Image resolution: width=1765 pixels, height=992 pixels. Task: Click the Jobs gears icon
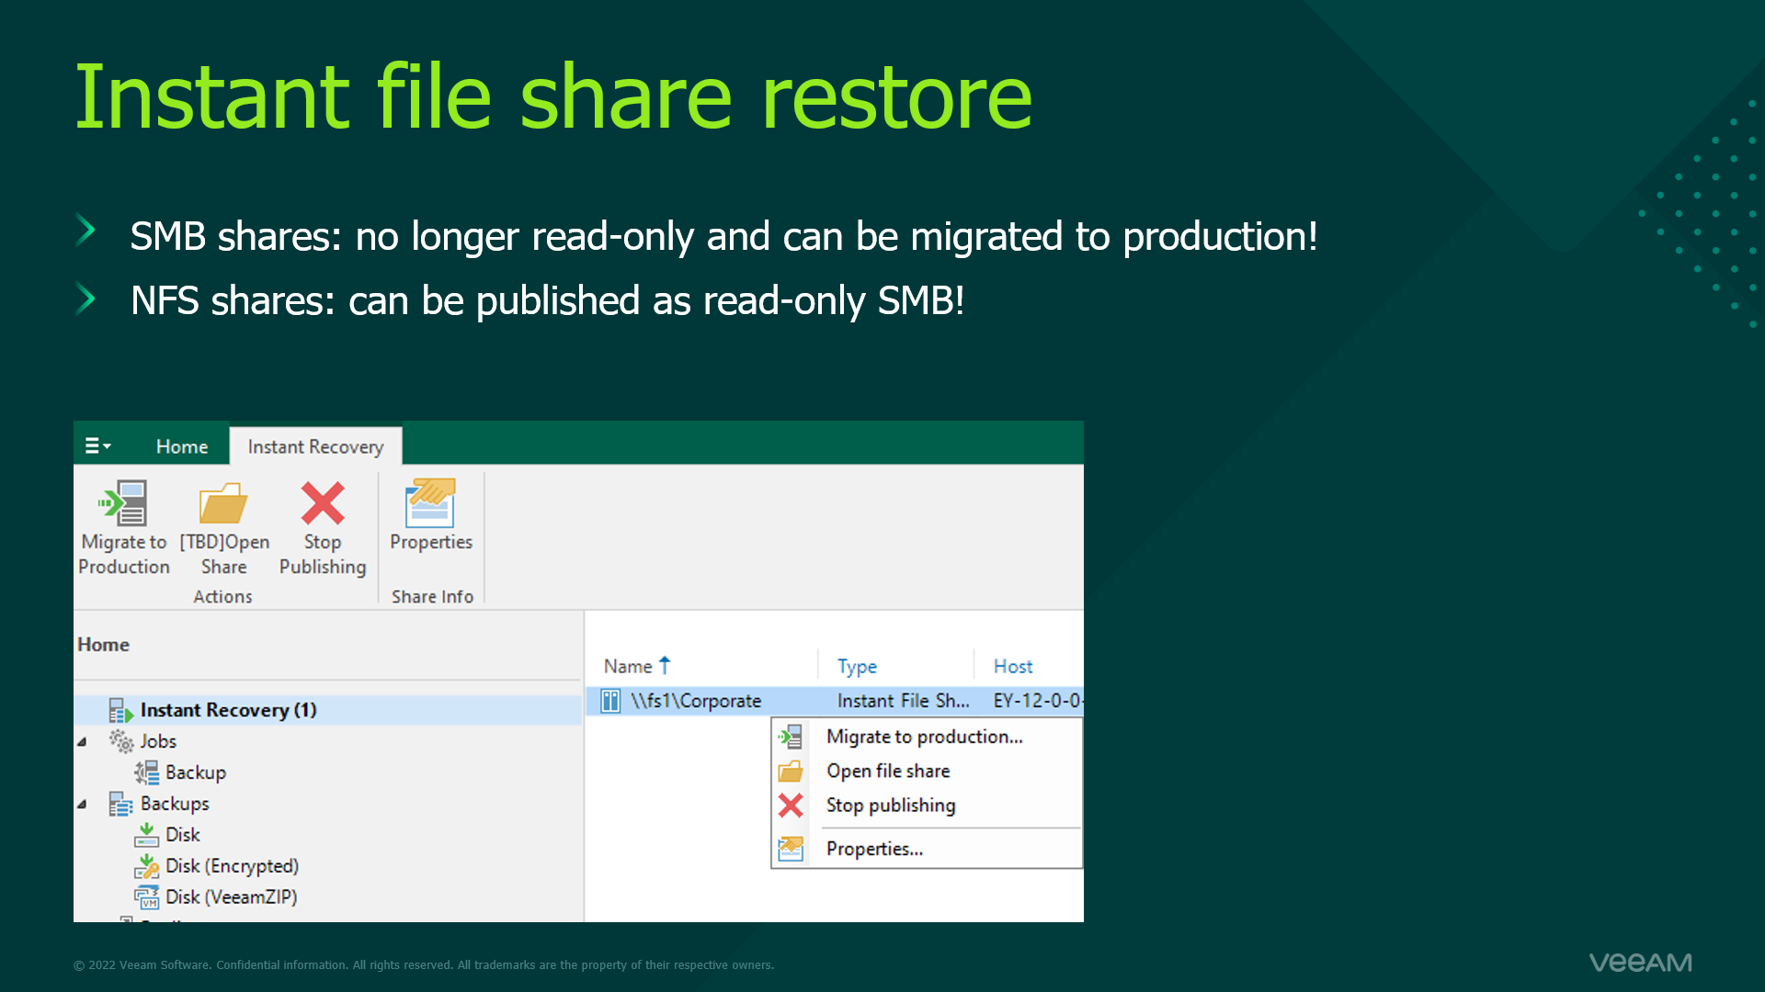[121, 741]
